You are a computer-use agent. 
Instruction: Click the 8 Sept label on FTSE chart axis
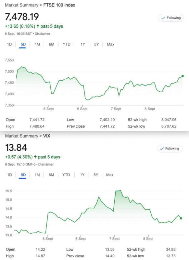[x=150, y=109]
